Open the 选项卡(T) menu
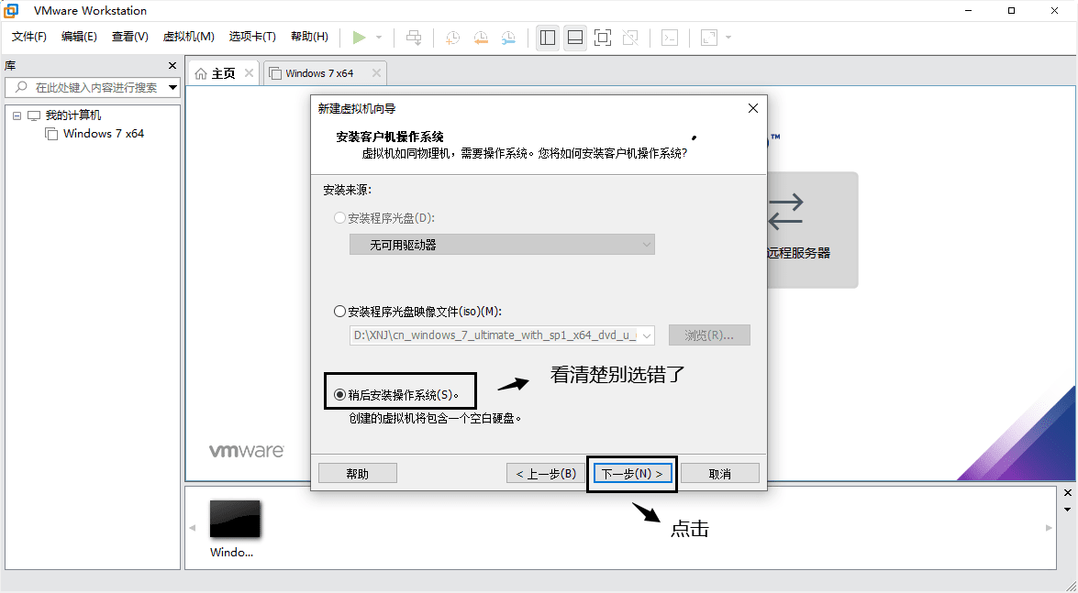 tap(252, 37)
